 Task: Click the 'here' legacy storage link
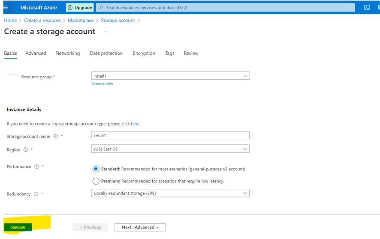(x=135, y=124)
